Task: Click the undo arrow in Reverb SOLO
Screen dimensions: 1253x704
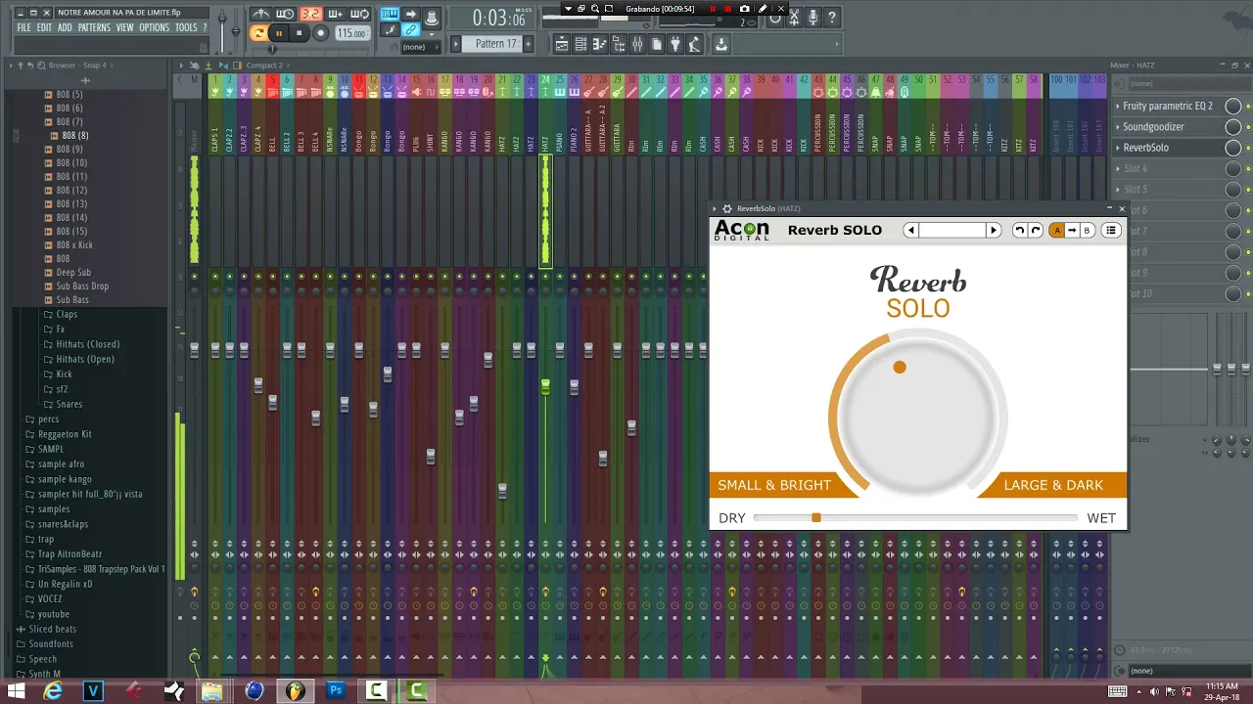Action: click(x=1019, y=230)
